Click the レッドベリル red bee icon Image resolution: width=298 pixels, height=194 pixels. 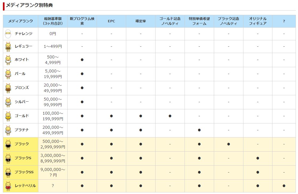point(8,186)
